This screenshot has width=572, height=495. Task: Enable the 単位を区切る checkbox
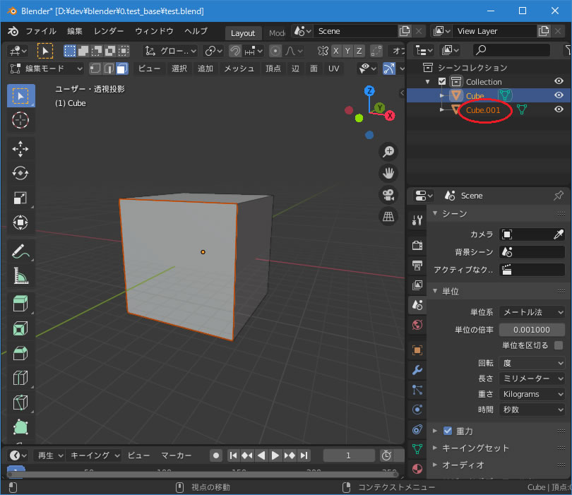559,345
